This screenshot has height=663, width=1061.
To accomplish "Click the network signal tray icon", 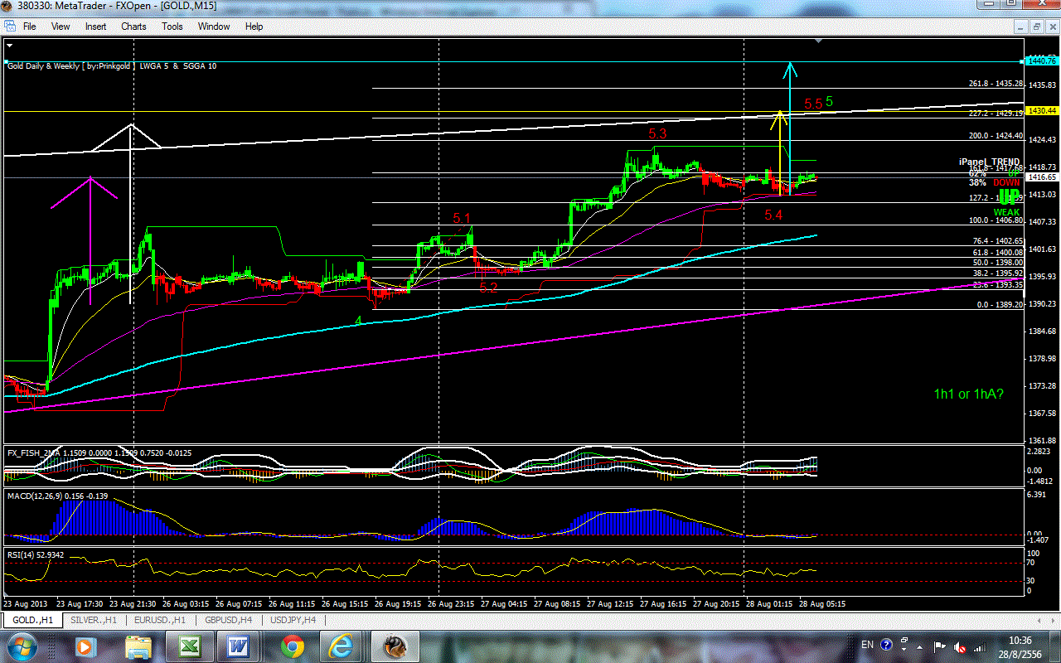I will (x=980, y=646).
